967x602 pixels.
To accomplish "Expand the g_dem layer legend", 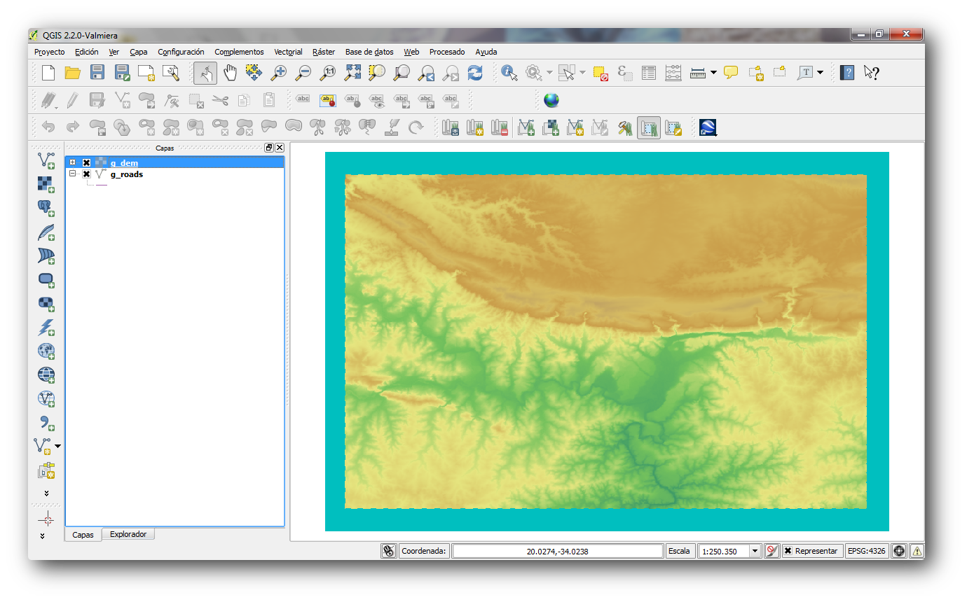I will pyautogui.click(x=72, y=163).
